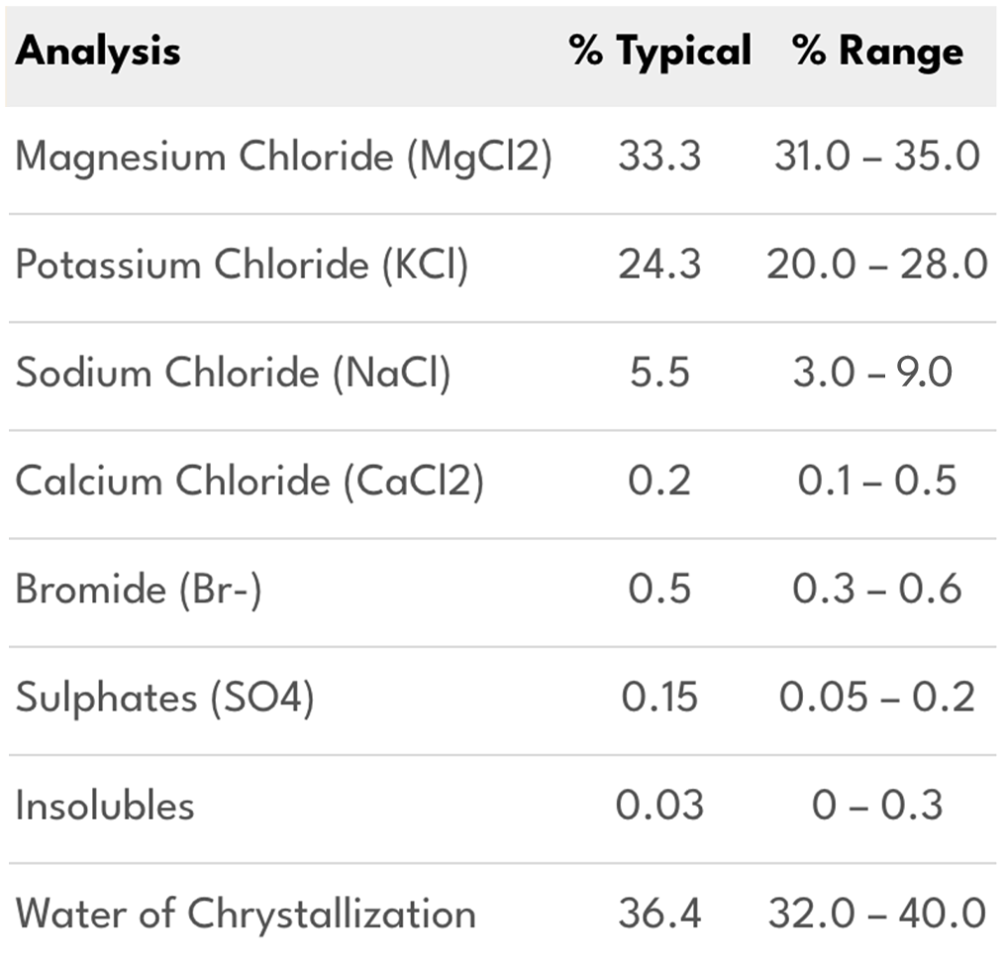Select the 20.0 – 28.0 range cell

tap(877, 266)
